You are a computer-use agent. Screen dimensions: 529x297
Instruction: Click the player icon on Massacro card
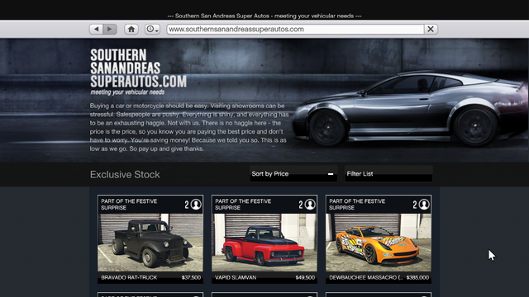(x=424, y=205)
